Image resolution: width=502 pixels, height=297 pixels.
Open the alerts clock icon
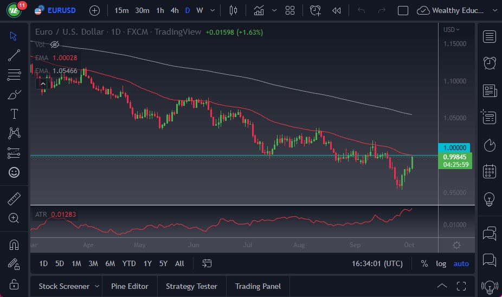pos(490,62)
